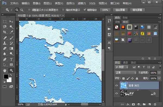Select the Eraser tool

[x=5, y=48]
